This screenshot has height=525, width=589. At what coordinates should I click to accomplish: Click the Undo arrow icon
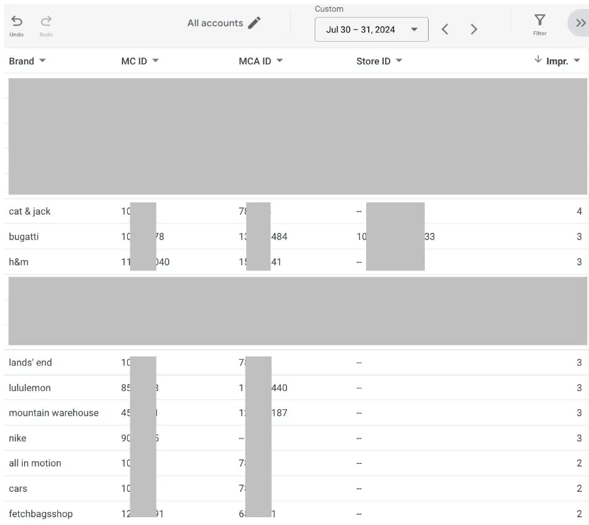tap(17, 21)
